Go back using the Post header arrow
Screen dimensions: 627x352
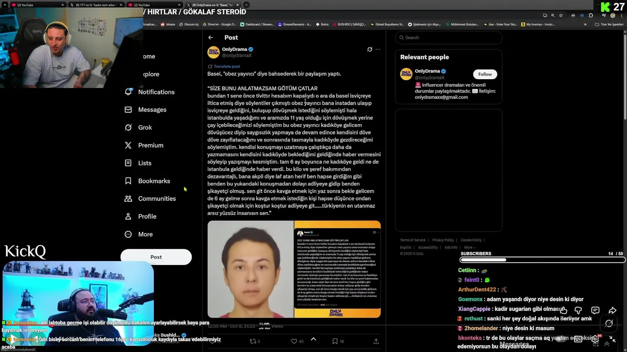[211, 38]
